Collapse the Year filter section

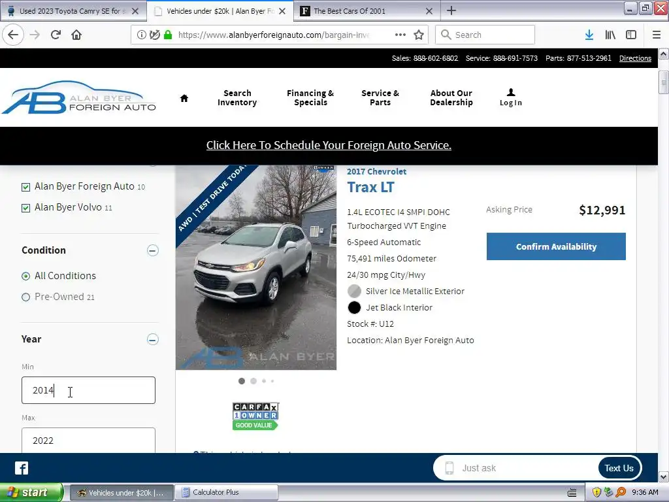tap(153, 339)
